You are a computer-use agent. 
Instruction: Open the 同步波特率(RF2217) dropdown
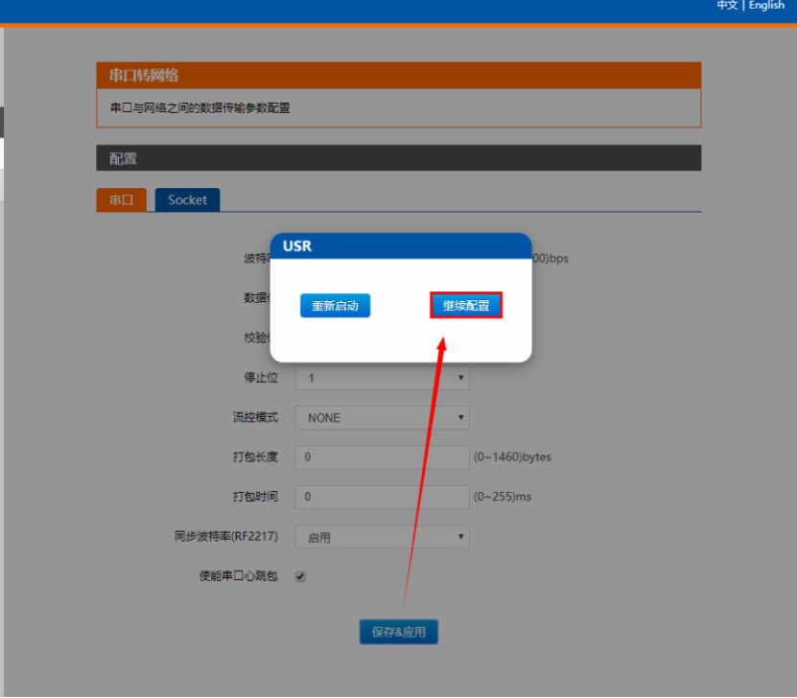point(382,537)
